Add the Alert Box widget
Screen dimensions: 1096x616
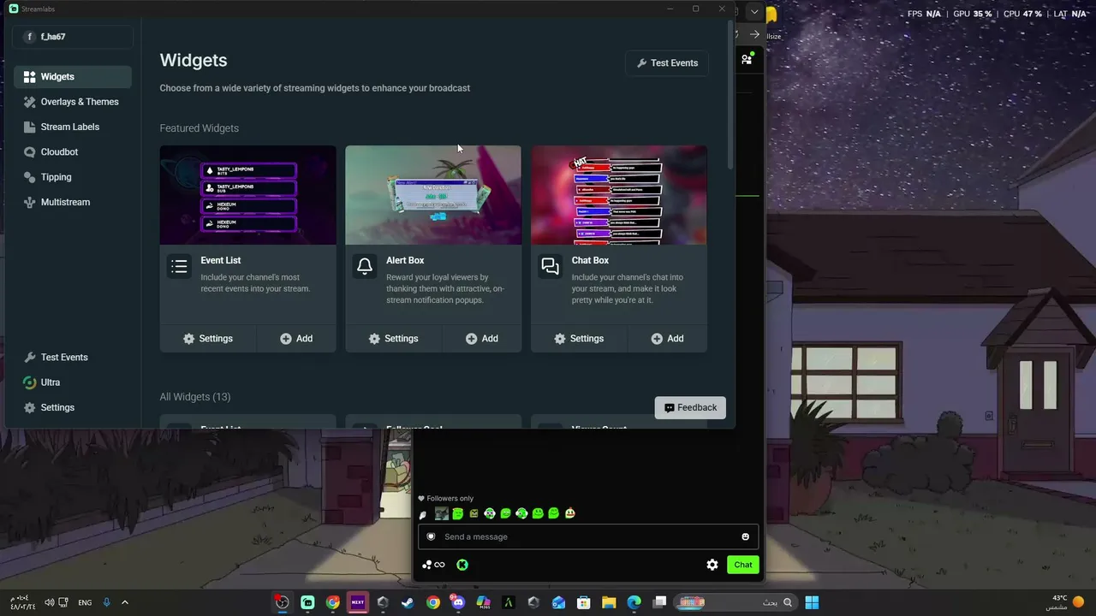[x=482, y=339]
